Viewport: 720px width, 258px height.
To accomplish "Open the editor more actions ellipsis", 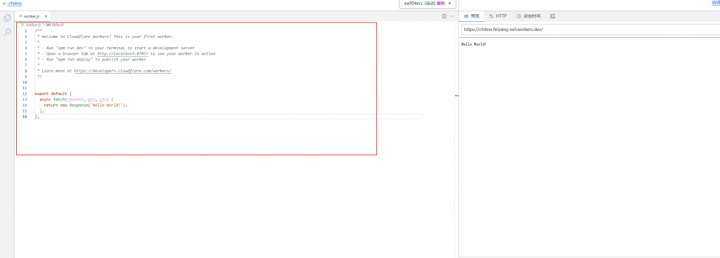I will click(x=452, y=16).
